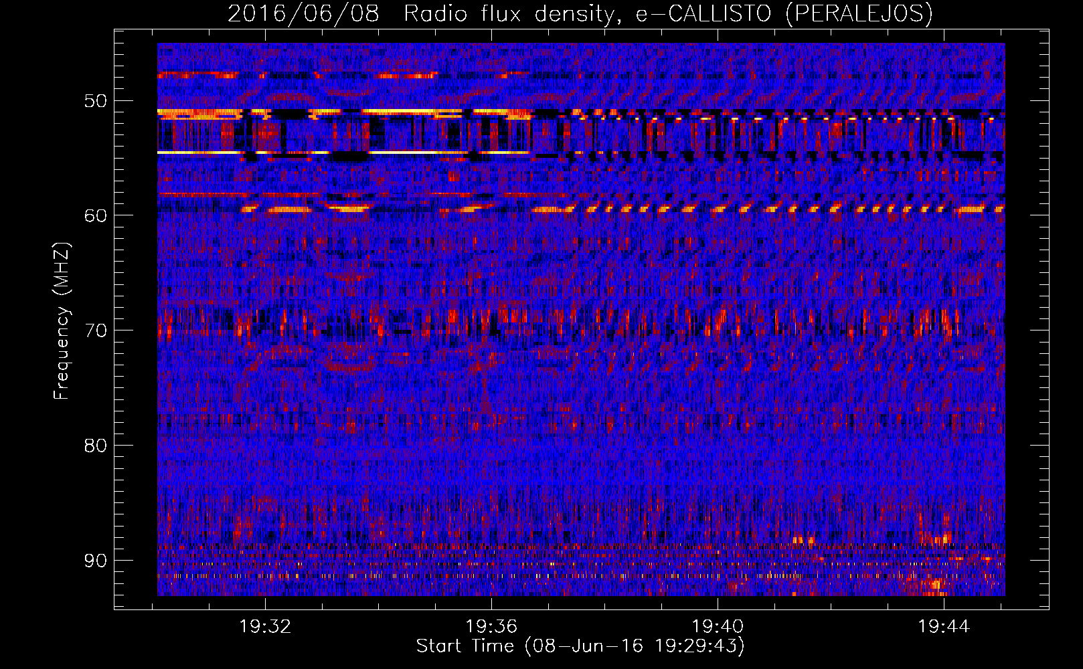This screenshot has width=1083, height=669.
Task: Click the 70 frequency tick label
Action: tap(95, 330)
